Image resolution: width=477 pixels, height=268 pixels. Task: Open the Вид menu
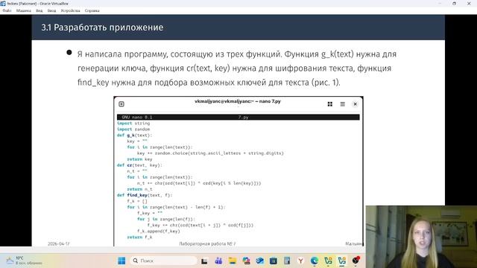(x=40, y=10)
